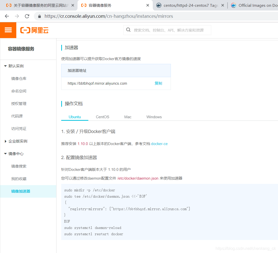Click the browser back arrow
Image resolution: width=278 pixels, height=253 pixels.
[x=7, y=16]
